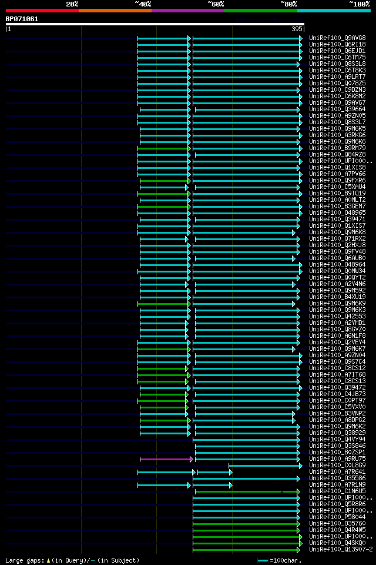This screenshot has width=376, height=565.
Task: Open hit UniRef100_Q4SKQ0
Action: click(x=337, y=544)
